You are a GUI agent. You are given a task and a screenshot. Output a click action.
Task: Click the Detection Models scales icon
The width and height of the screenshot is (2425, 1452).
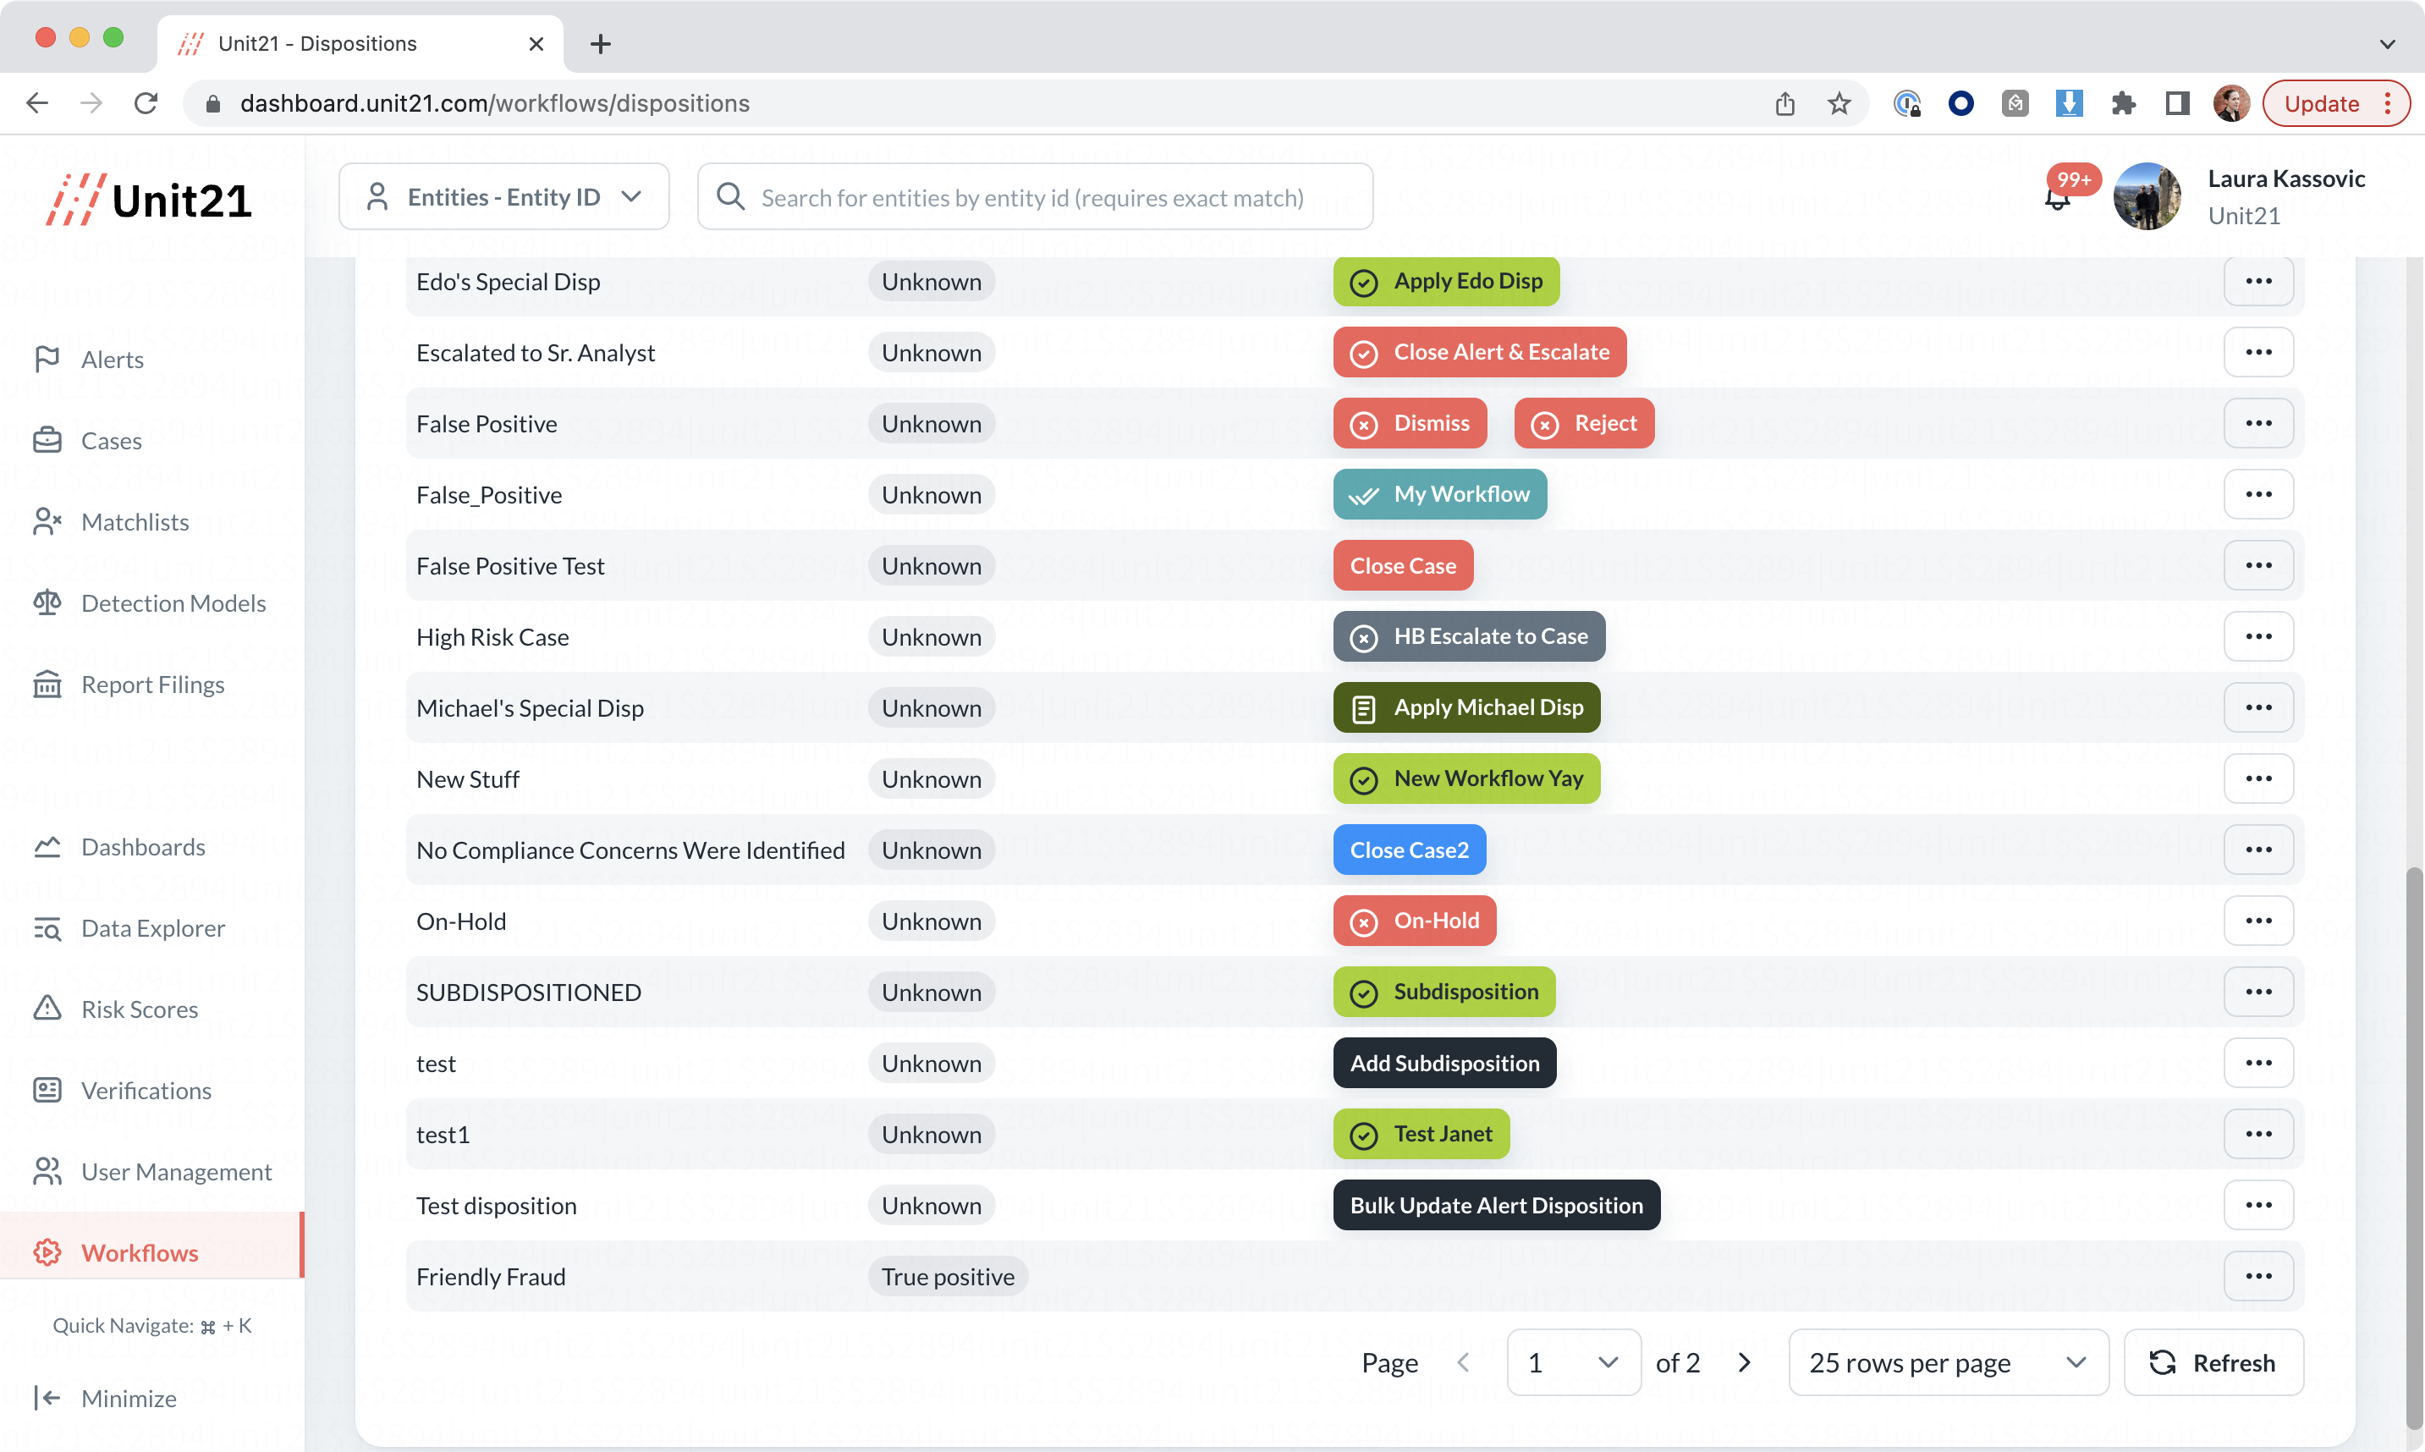click(x=47, y=602)
